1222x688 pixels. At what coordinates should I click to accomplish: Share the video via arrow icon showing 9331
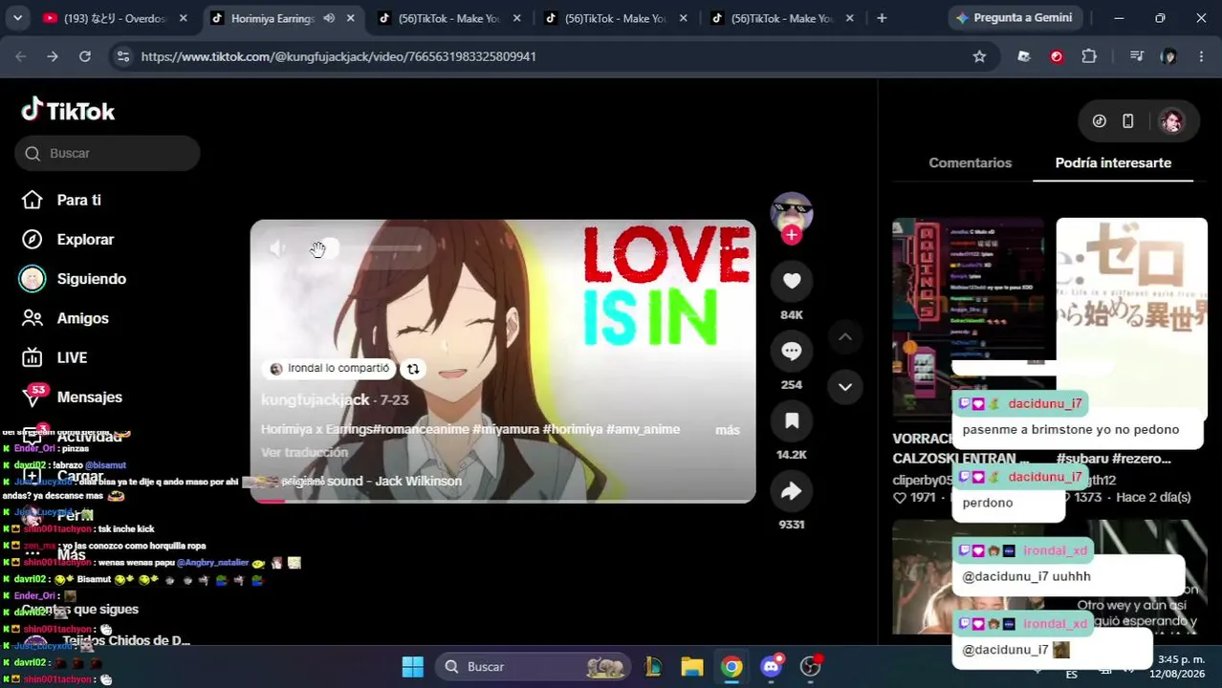tap(792, 491)
